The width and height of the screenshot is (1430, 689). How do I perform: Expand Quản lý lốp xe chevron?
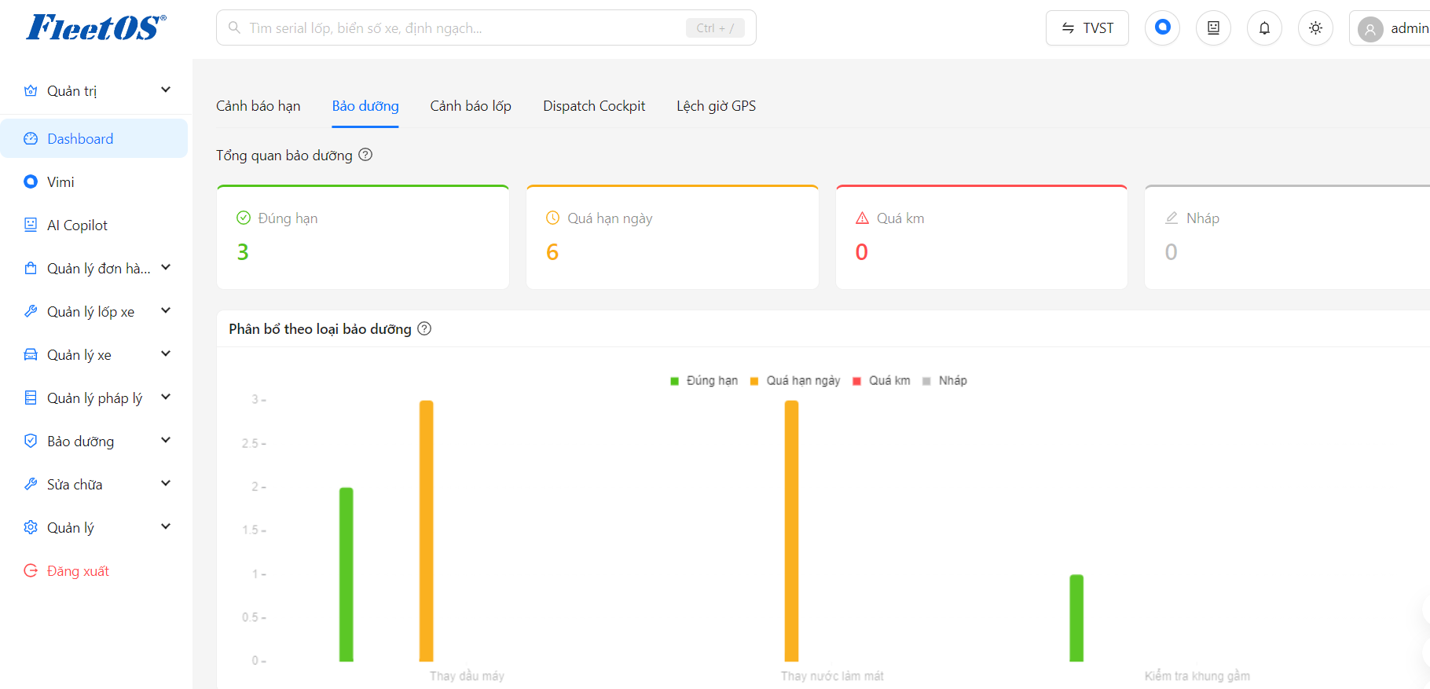click(x=166, y=310)
